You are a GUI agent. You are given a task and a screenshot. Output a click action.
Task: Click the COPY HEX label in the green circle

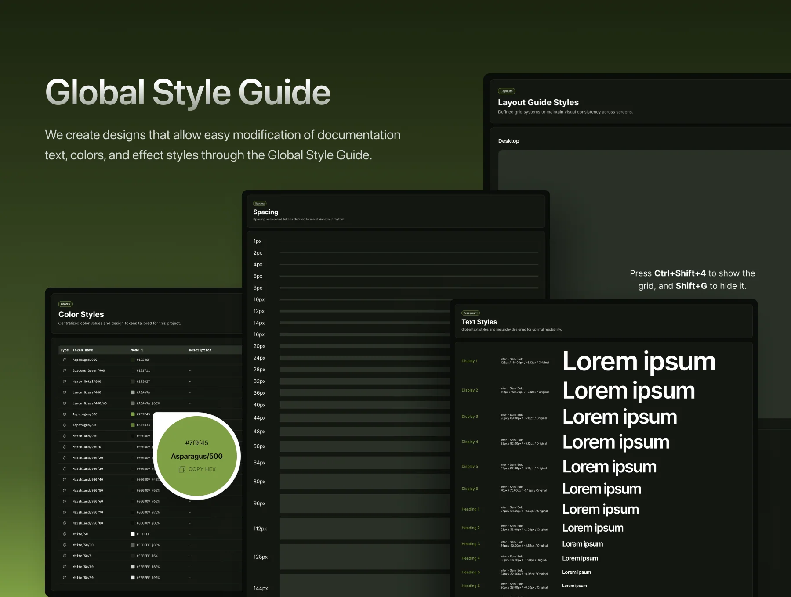pos(202,469)
